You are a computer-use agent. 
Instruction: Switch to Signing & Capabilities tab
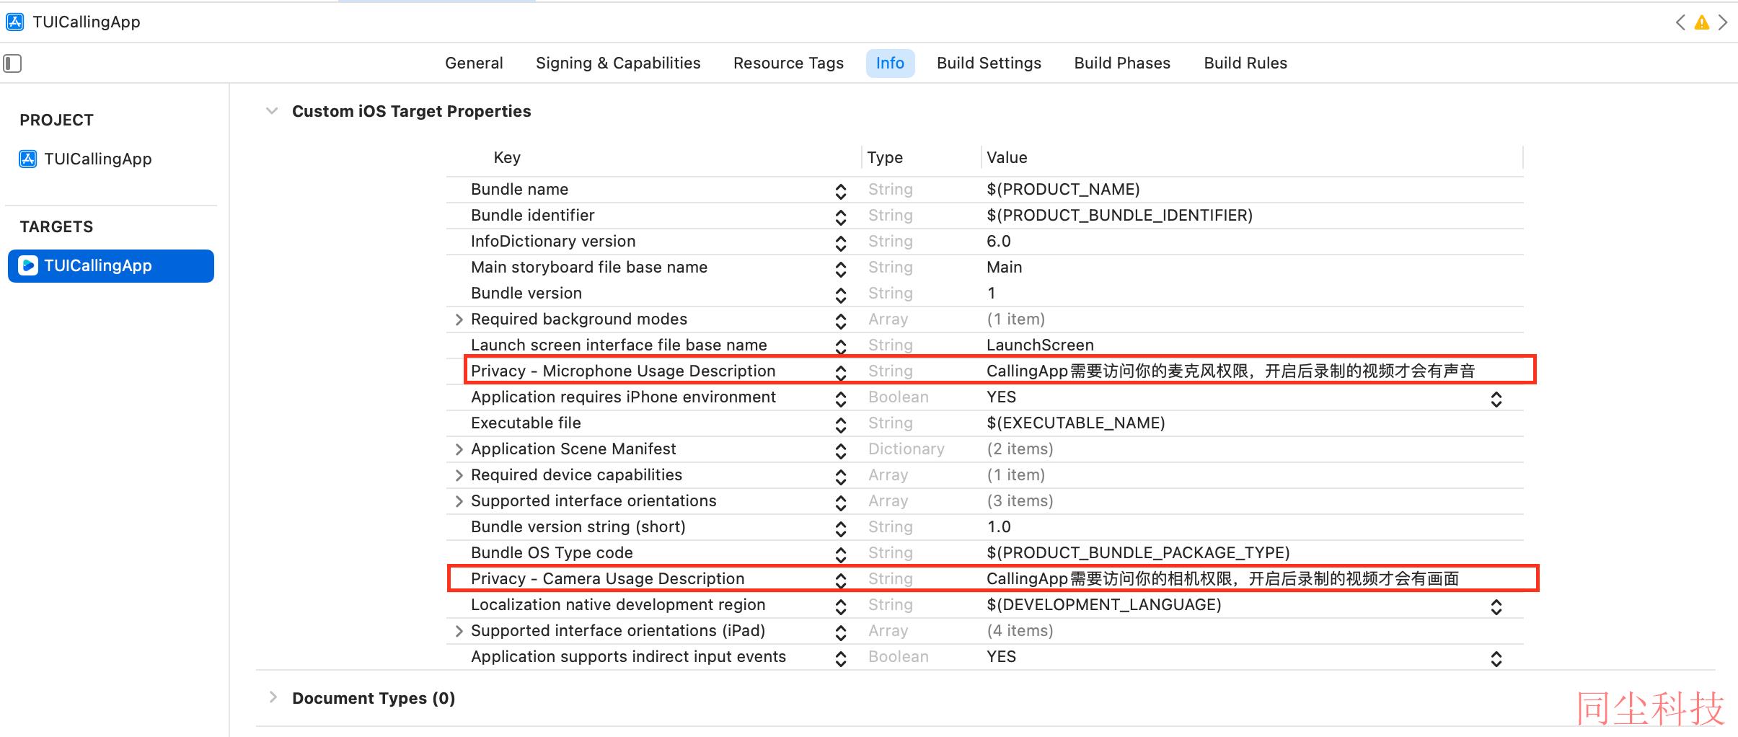[x=618, y=63]
